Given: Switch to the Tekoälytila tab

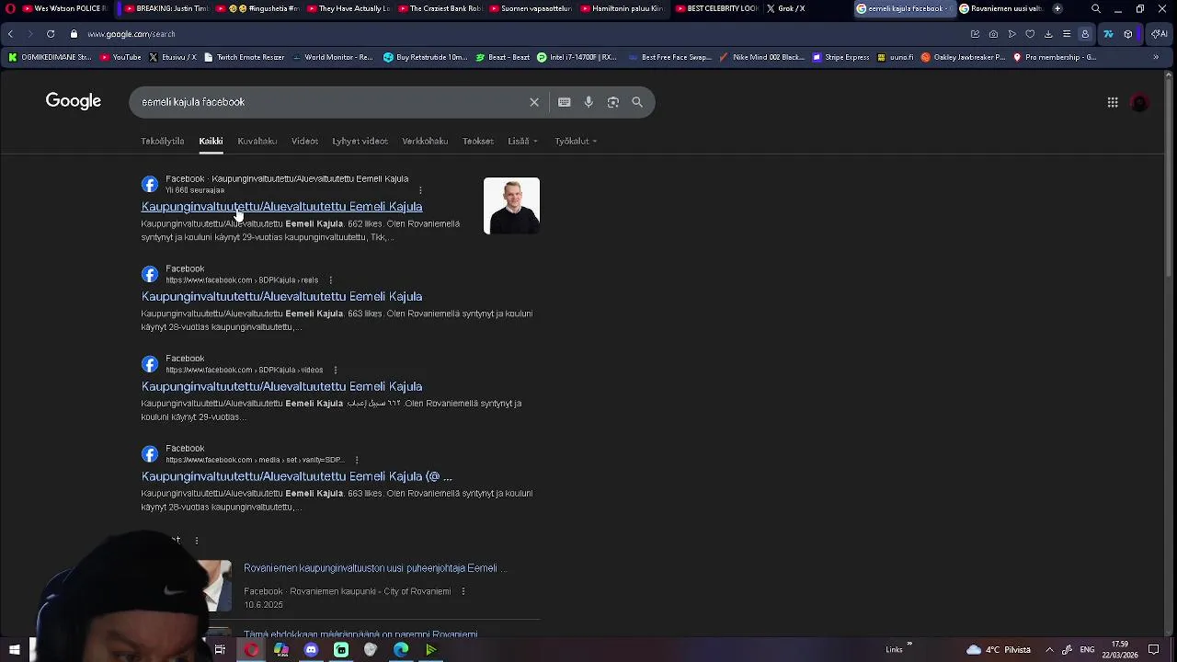Looking at the screenshot, I should pyautogui.click(x=163, y=141).
